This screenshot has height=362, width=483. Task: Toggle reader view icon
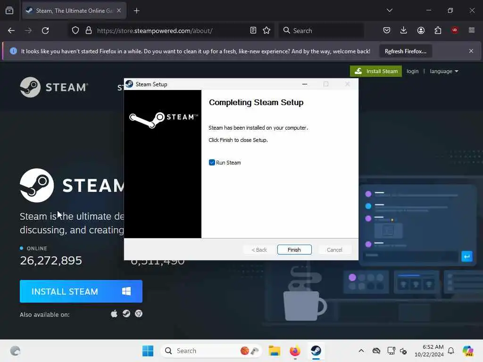click(253, 31)
